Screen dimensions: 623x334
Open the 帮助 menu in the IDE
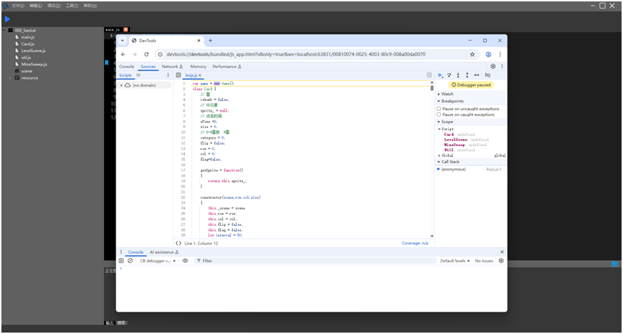coord(90,6)
